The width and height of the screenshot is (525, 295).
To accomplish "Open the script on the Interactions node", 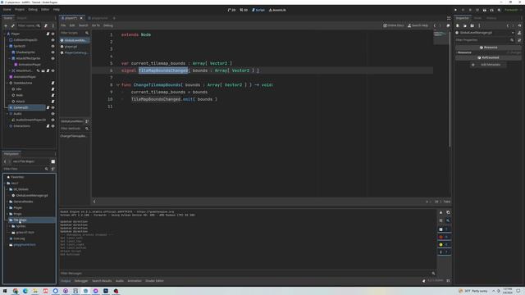I will tap(48, 126).
